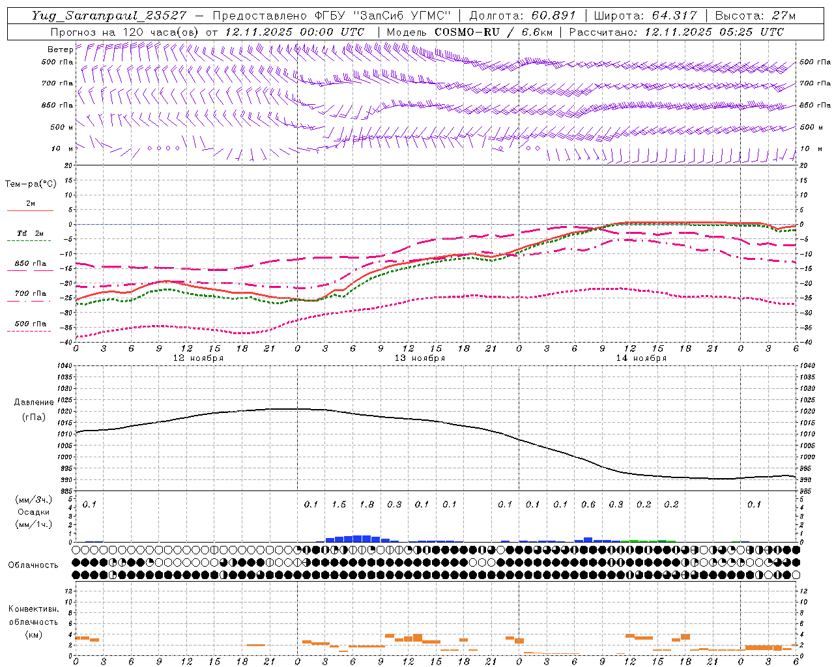Click the Ветер wind panel label

coord(60,50)
